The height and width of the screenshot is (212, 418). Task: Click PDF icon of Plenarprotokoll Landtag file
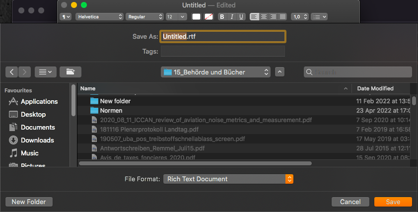click(x=94, y=129)
